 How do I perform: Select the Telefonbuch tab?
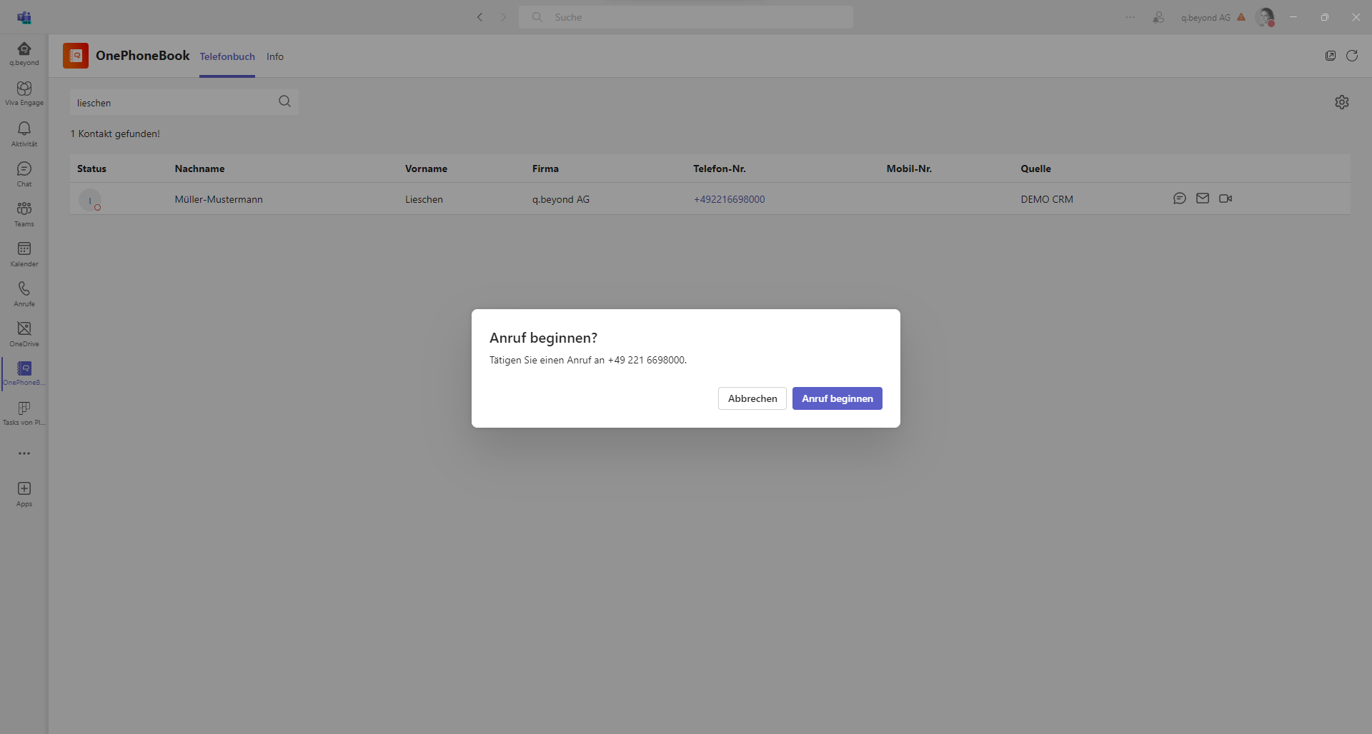point(227,56)
